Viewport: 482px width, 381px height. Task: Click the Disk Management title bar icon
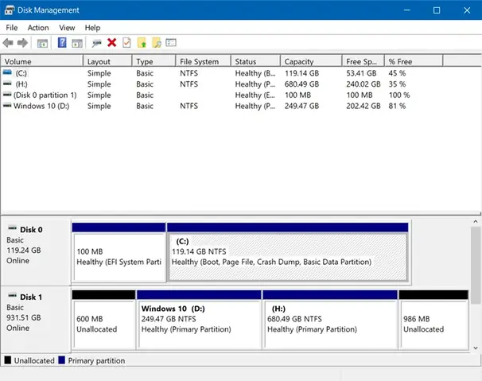(x=10, y=10)
